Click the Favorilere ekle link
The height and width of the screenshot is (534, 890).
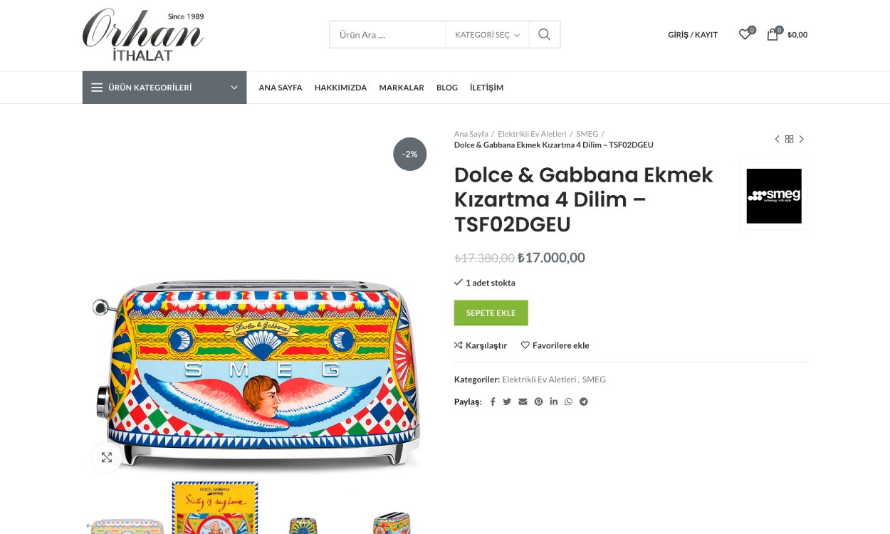[555, 345]
